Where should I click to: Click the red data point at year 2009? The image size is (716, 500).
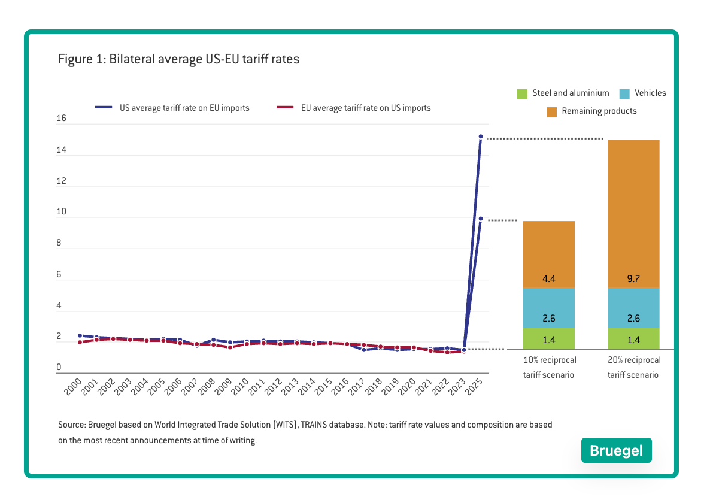pyautogui.click(x=230, y=347)
